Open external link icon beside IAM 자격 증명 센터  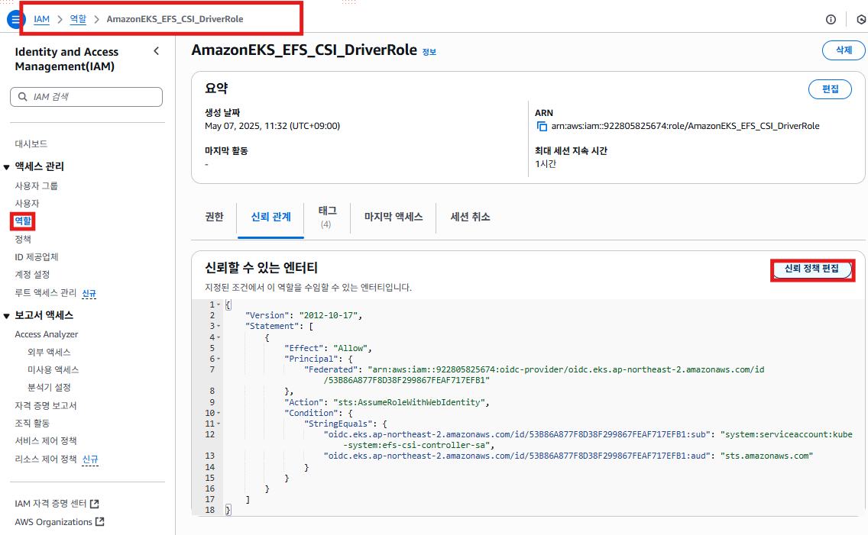click(95, 504)
